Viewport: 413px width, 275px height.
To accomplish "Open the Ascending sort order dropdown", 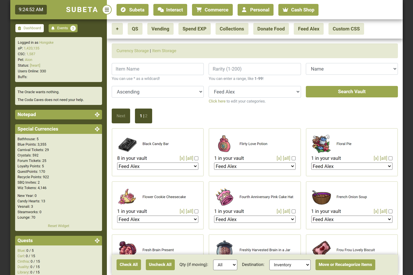I will [x=158, y=92].
